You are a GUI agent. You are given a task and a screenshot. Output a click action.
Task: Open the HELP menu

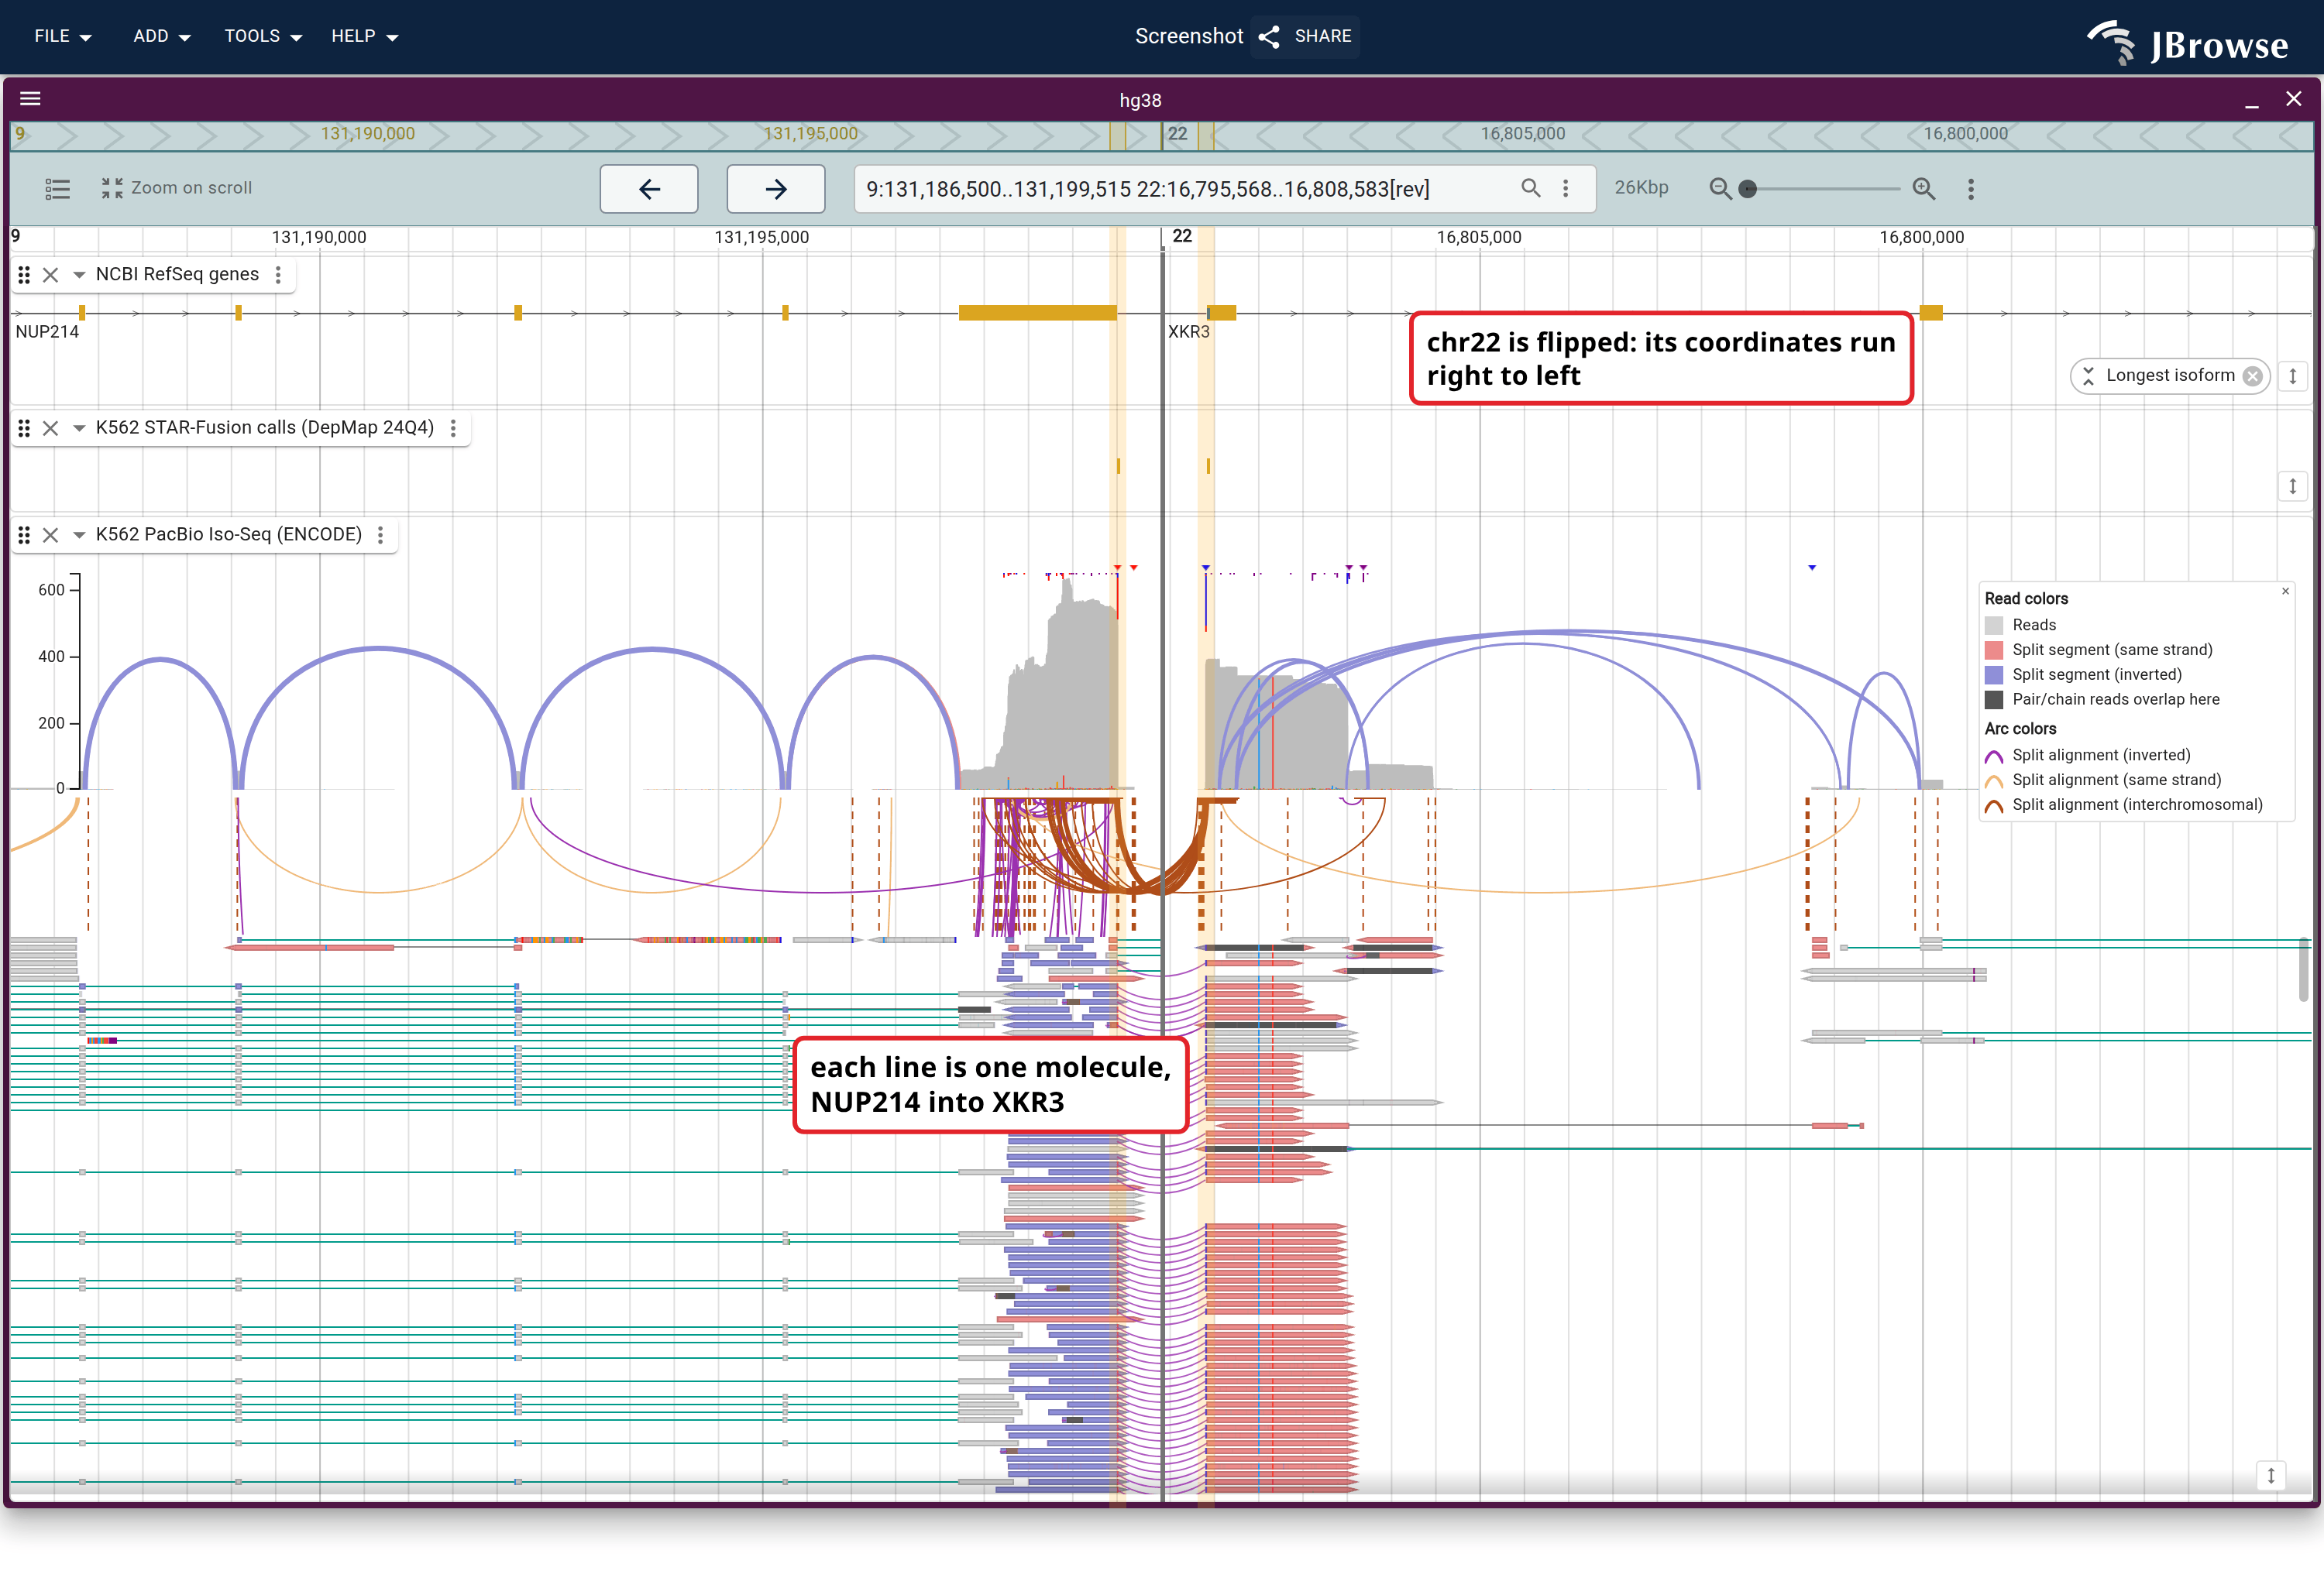(x=365, y=36)
